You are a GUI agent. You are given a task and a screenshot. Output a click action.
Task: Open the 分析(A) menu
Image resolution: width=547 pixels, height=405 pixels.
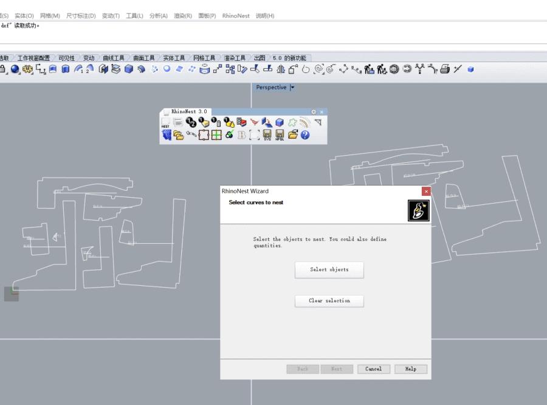(x=159, y=16)
